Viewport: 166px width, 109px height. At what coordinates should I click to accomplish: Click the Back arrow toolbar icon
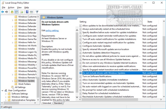pos(3,12)
